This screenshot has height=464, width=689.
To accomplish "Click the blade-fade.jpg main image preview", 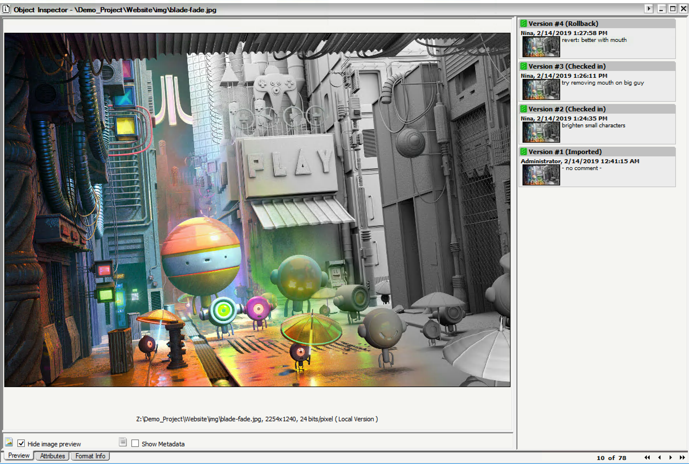I will tap(257, 210).
